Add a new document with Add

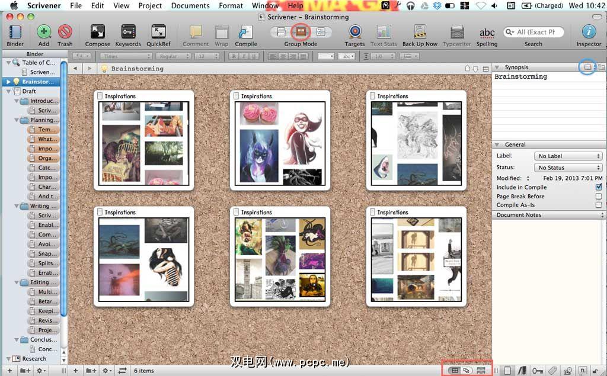click(x=44, y=33)
